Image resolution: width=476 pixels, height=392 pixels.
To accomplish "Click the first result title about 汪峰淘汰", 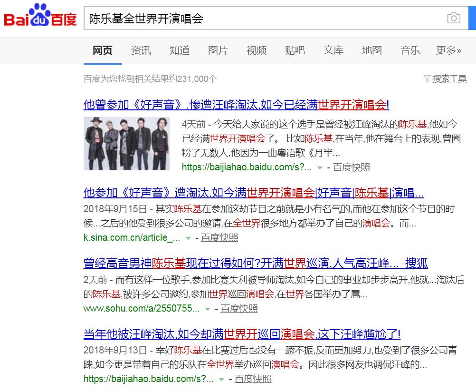I will click(x=236, y=106).
